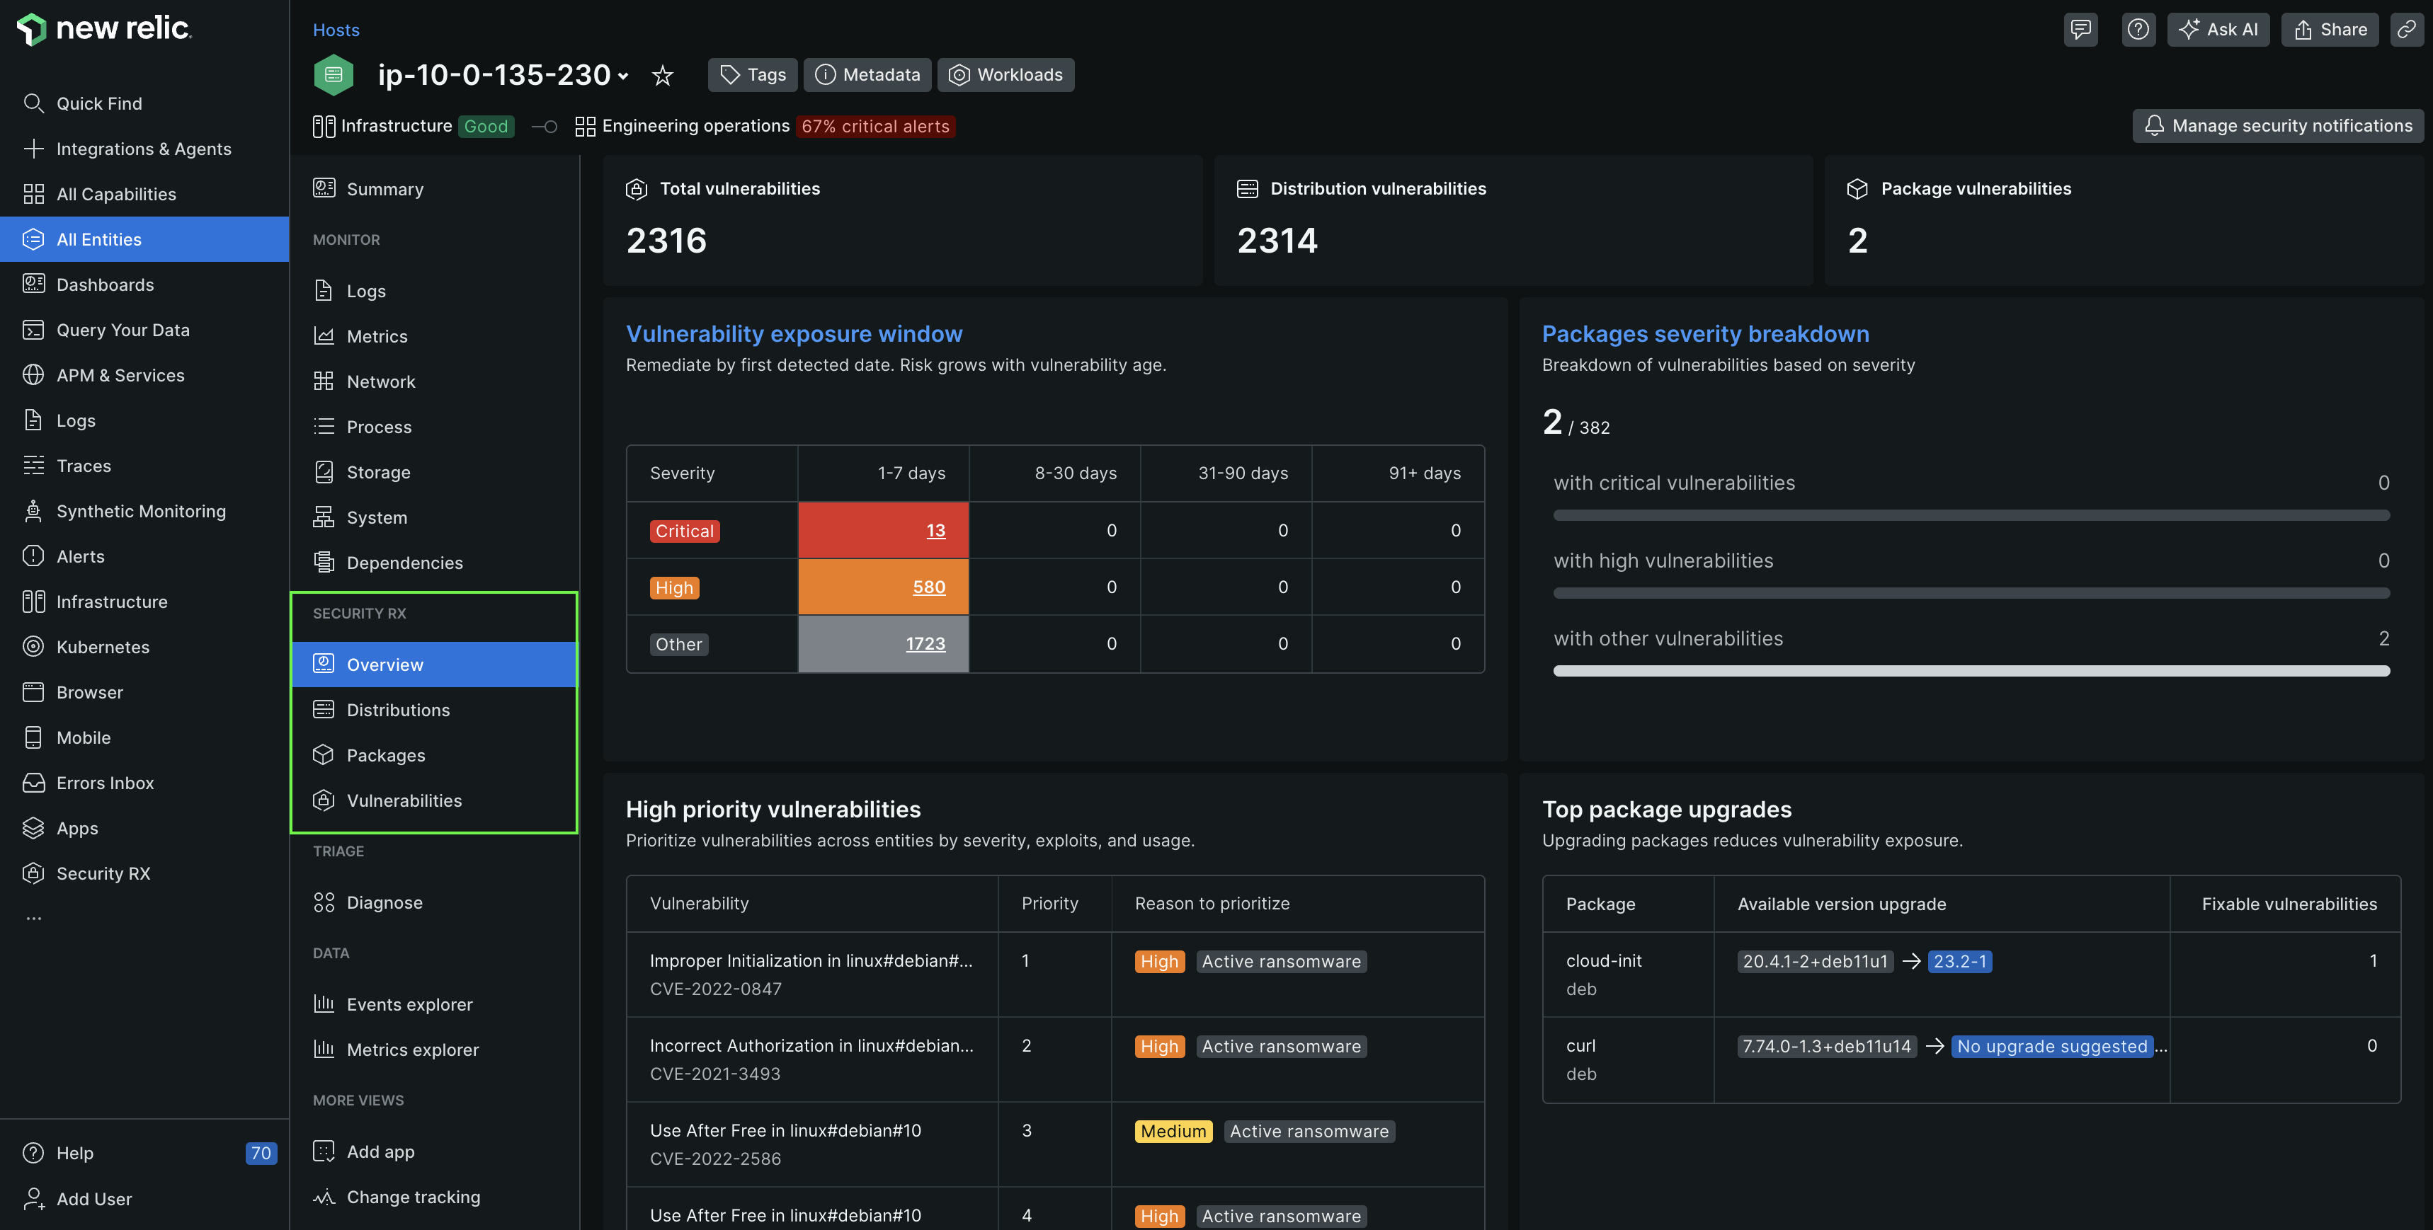Copy permalink via link icon
The image size is (2433, 1230).
point(2405,29)
